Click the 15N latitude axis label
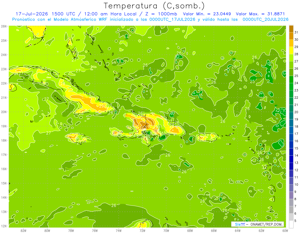 coord(4,183)
